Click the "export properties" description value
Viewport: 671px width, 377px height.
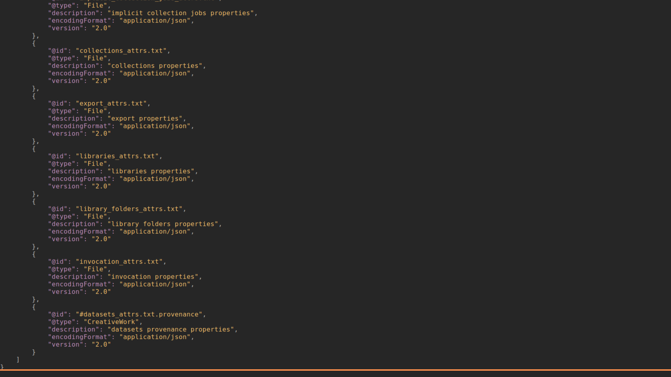point(145,119)
